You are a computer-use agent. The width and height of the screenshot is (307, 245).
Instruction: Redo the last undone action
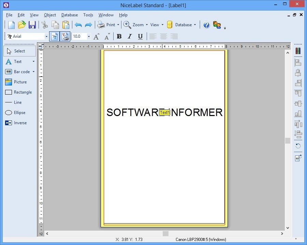(x=88, y=25)
